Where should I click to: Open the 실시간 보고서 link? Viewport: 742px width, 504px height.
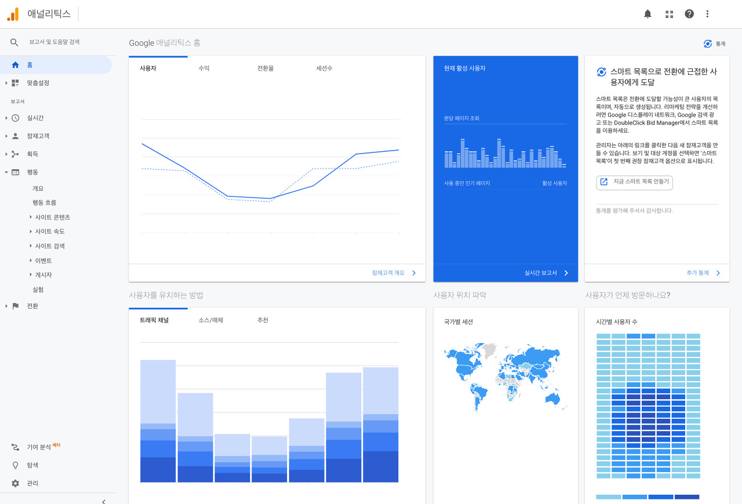tap(547, 273)
